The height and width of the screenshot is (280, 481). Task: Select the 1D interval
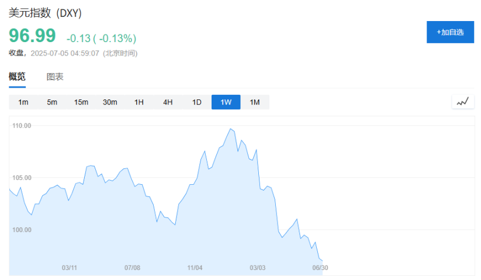point(197,102)
